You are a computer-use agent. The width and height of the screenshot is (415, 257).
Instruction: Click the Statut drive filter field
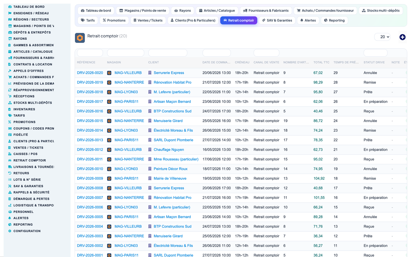click(x=375, y=53)
